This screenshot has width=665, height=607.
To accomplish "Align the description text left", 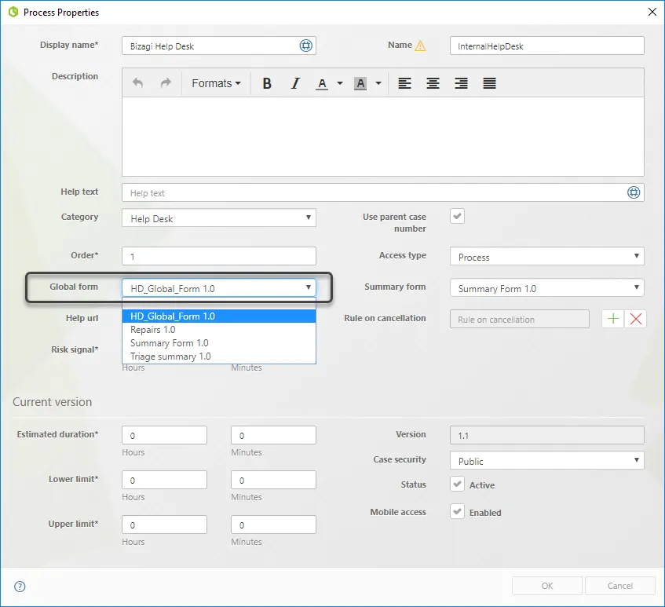I will [404, 83].
